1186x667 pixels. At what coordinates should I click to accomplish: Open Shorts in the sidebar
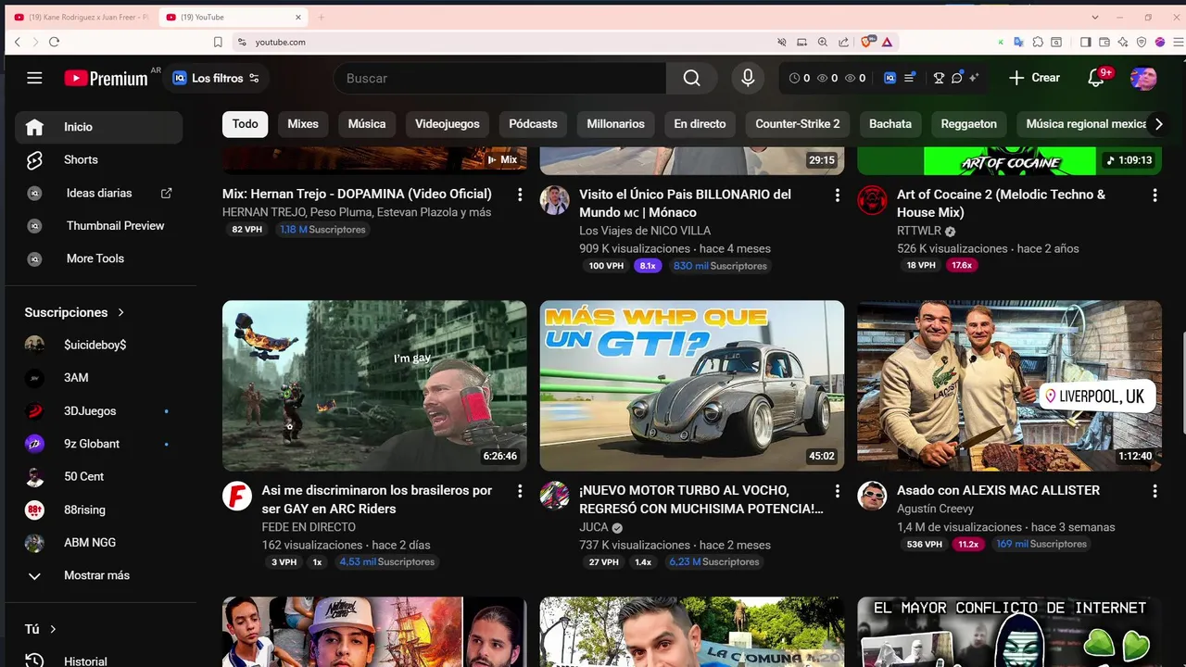tap(98, 160)
